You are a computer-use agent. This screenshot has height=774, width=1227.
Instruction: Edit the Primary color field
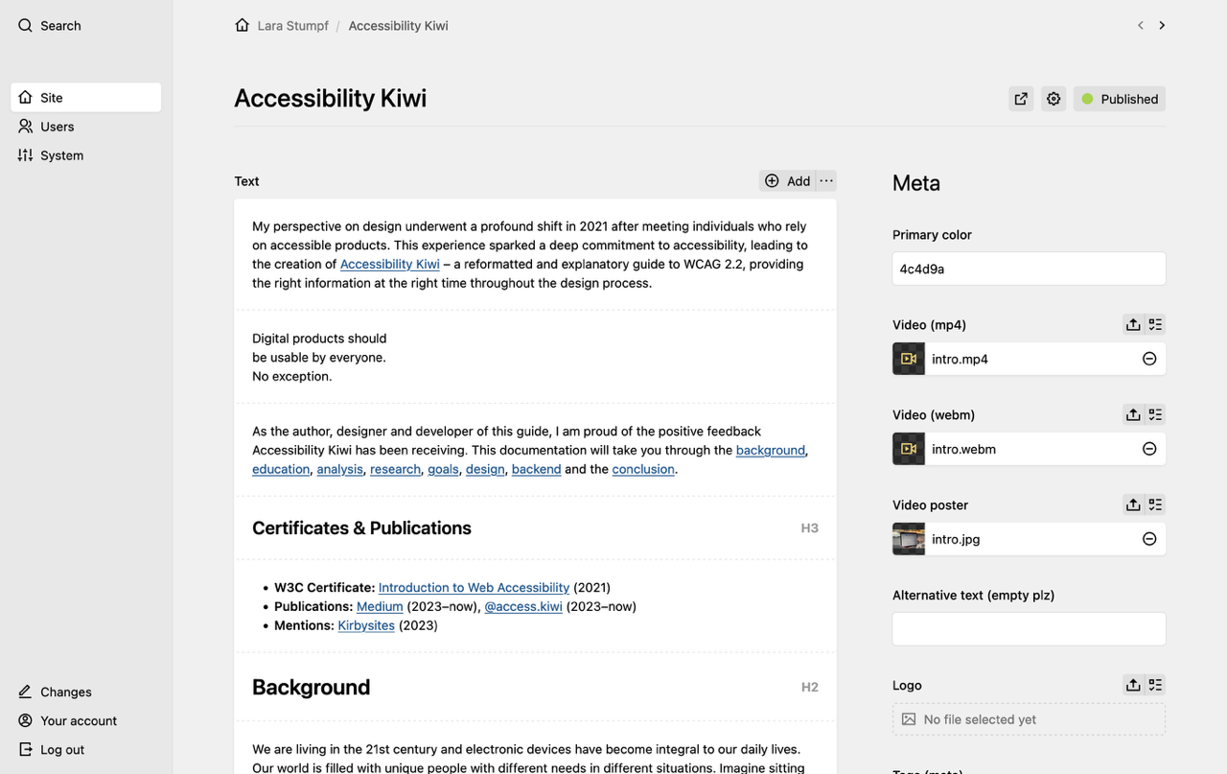coord(1029,269)
